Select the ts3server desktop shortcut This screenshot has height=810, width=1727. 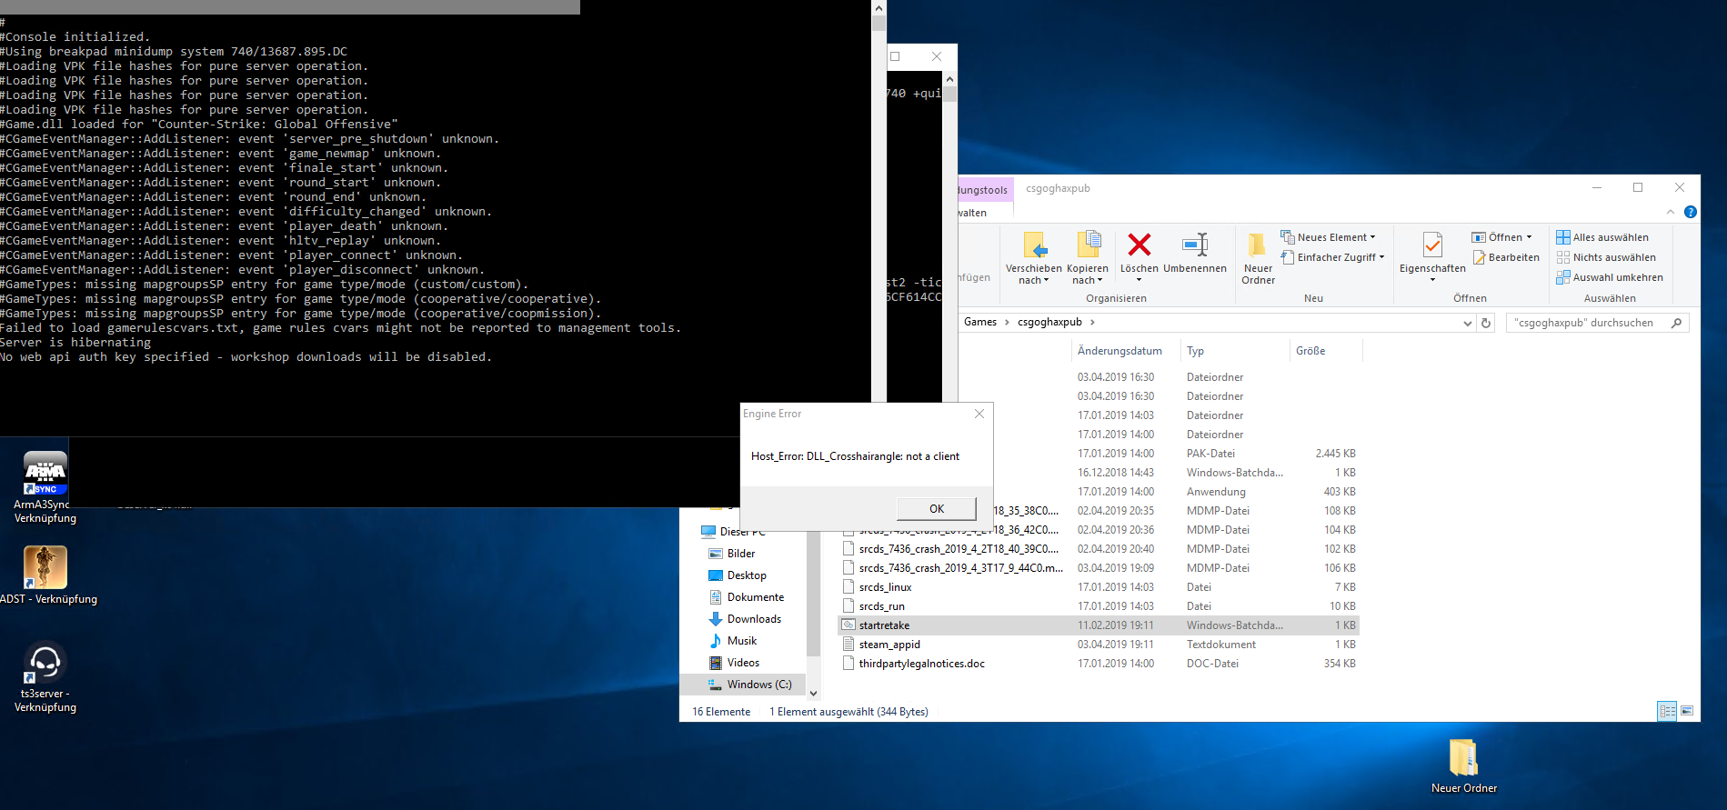(45, 677)
